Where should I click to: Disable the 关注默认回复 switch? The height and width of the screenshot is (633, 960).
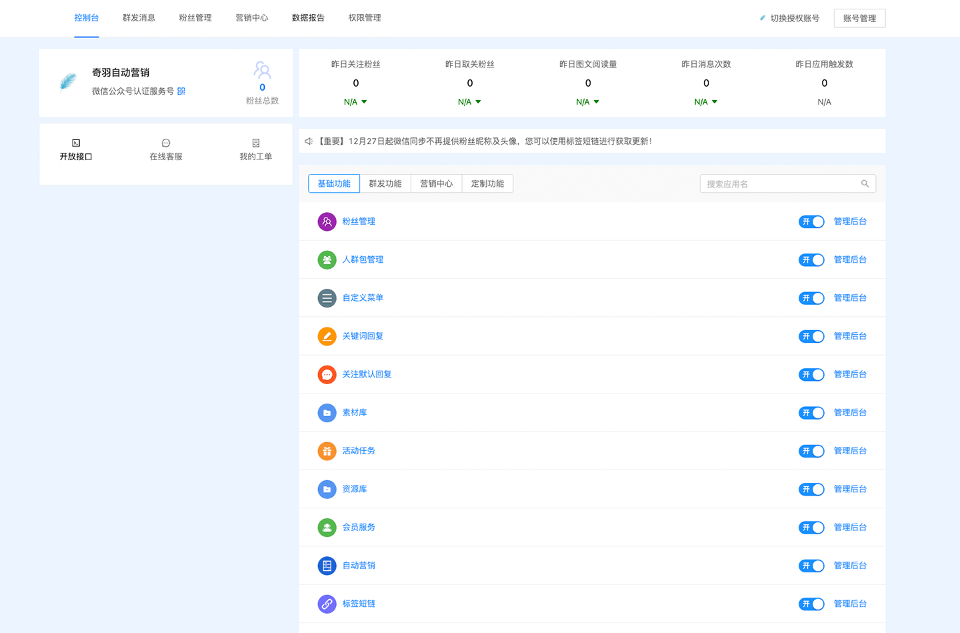[x=811, y=375]
